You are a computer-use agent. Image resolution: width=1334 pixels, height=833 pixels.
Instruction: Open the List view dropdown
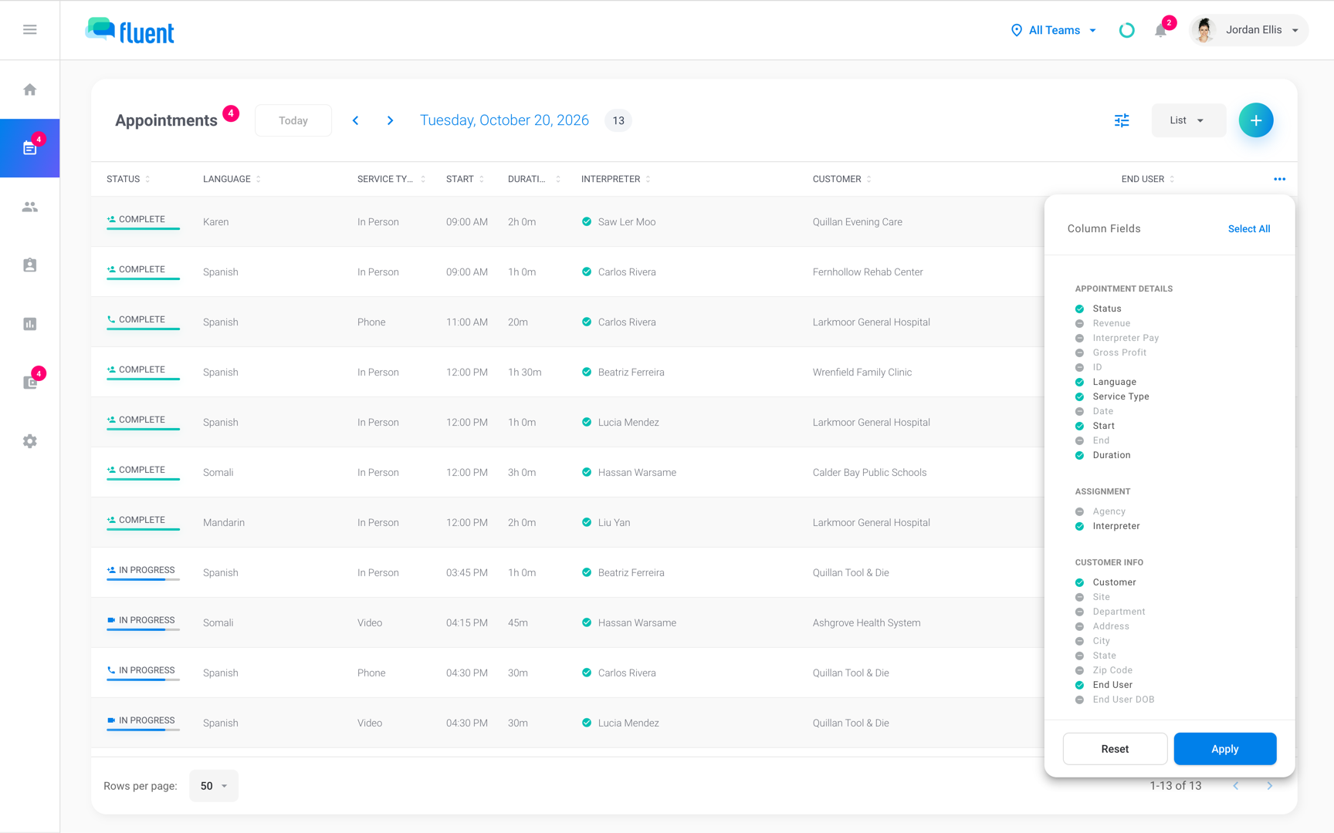[1188, 120]
